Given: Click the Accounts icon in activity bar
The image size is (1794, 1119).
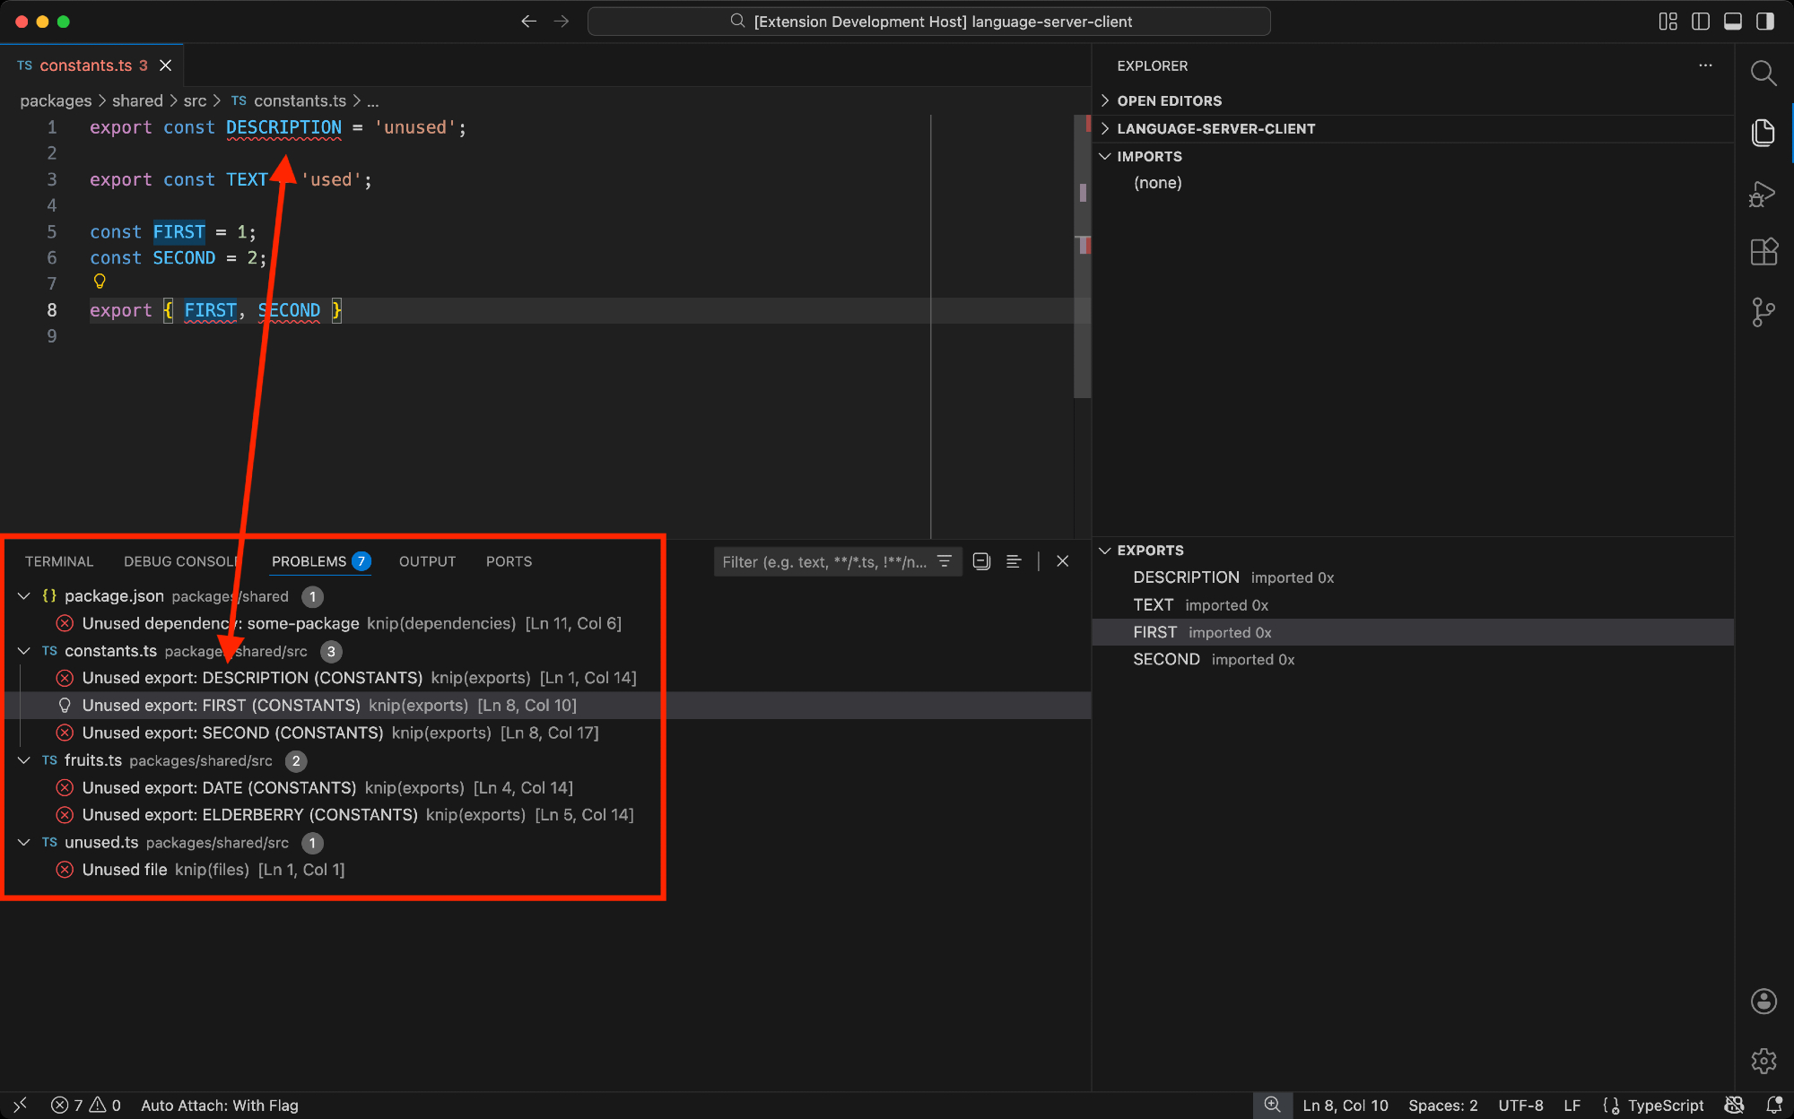Looking at the screenshot, I should (1763, 1002).
